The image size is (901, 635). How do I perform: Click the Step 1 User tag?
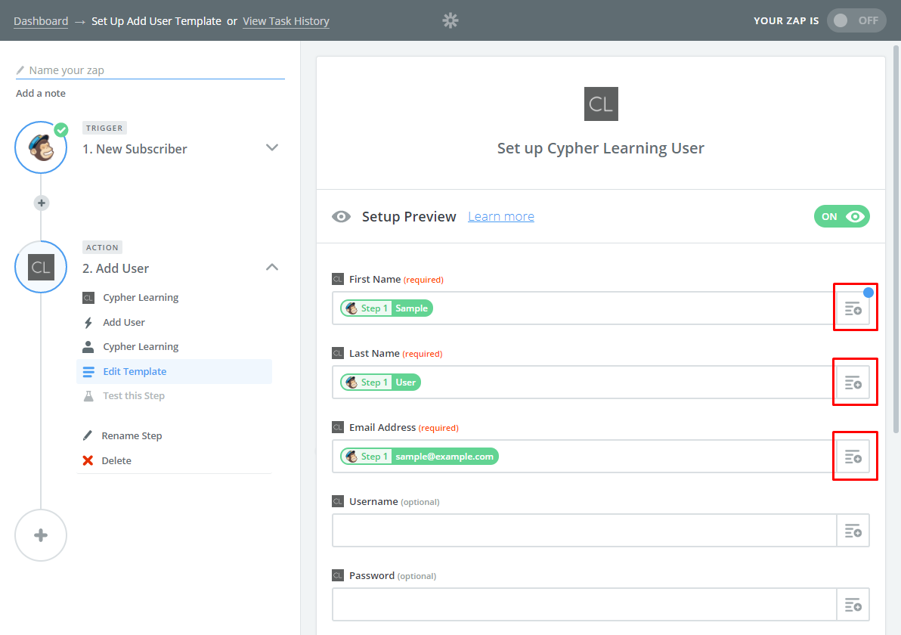(380, 383)
